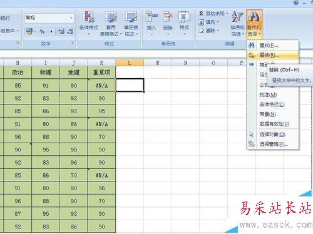
Task: Open the Alignment group dialog launcher
Action: pos(18,43)
